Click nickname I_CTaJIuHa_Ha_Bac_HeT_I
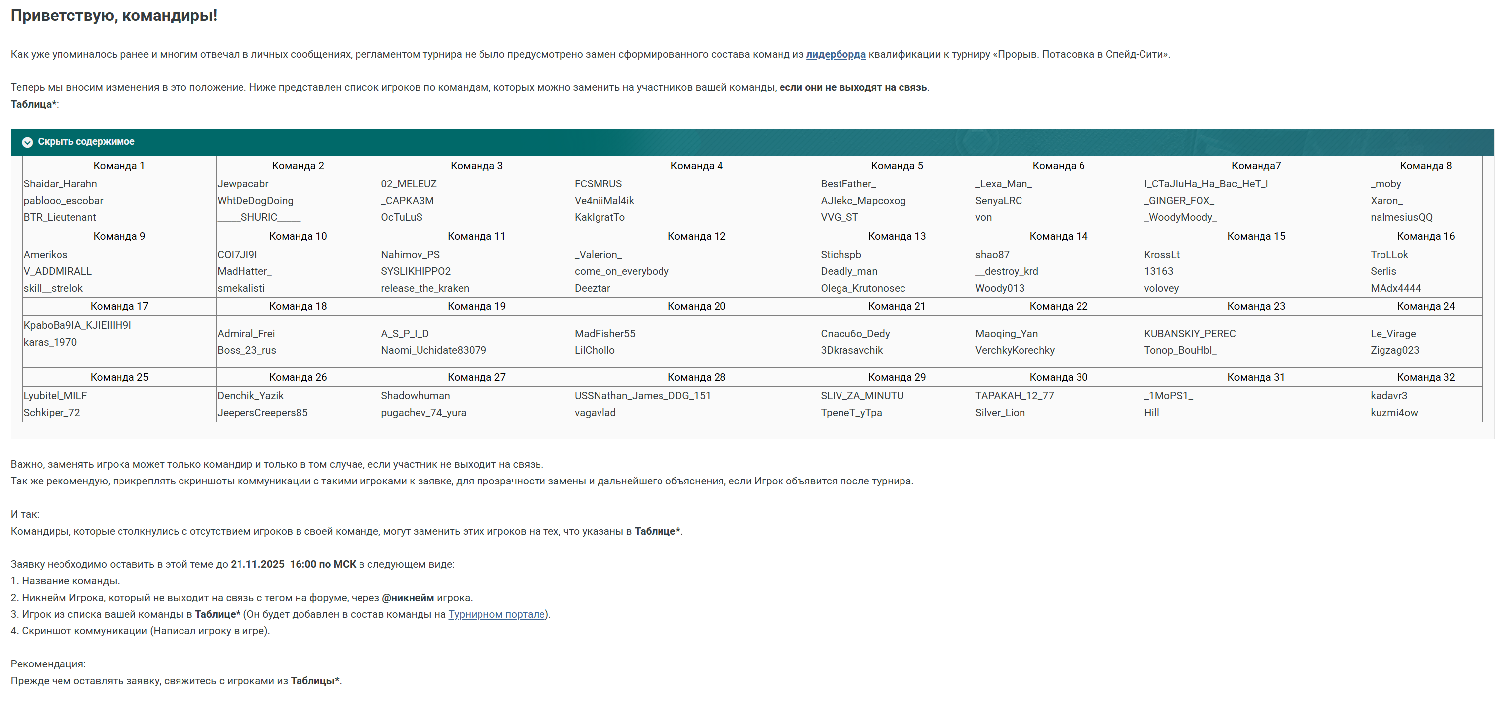The height and width of the screenshot is (723, 1501). 1205,184
